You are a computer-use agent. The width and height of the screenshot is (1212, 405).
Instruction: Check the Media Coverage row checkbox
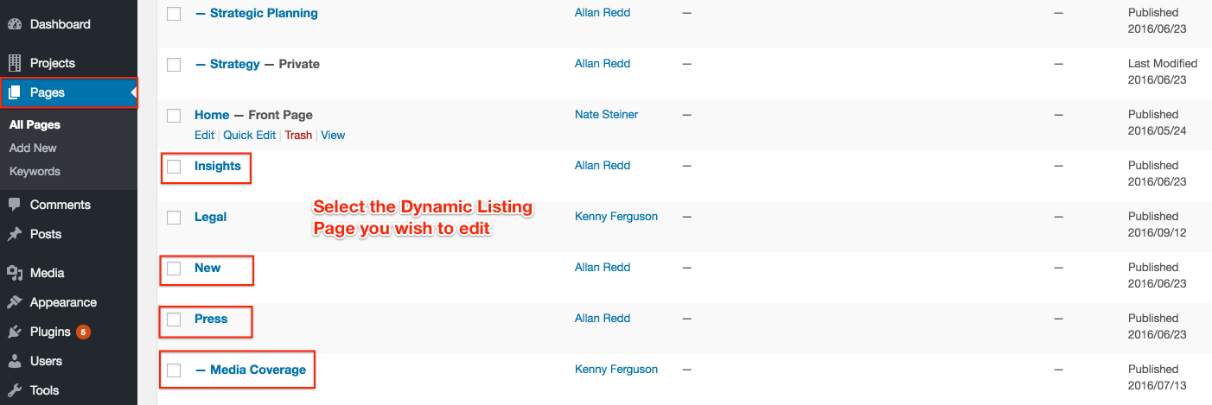click(x=174, y=370)
